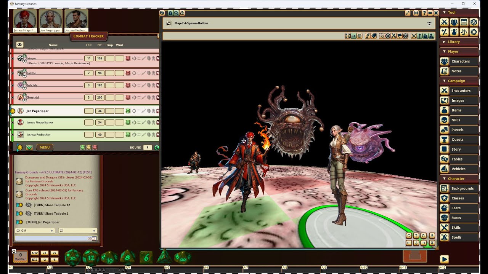This screenshot has height=274, width=488.
Task: Open the Encounters campaign list
Action: [459, 91]
